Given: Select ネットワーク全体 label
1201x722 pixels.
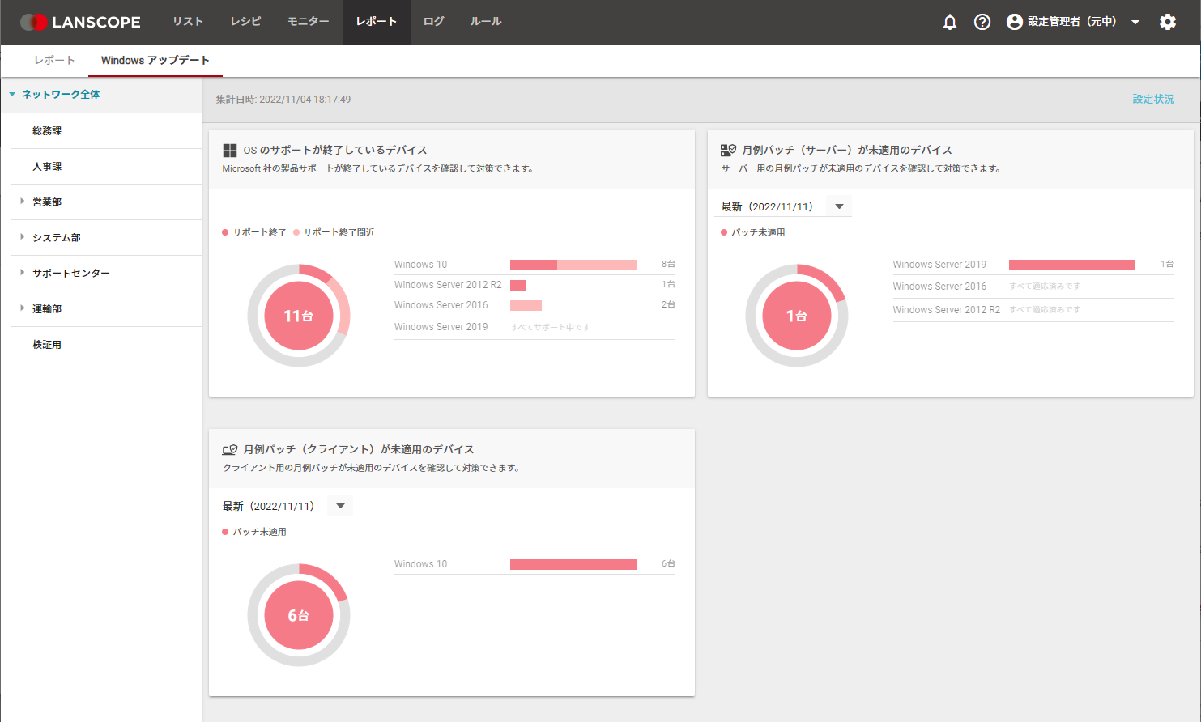Looking at the screenshot, I should click(61, 95).
